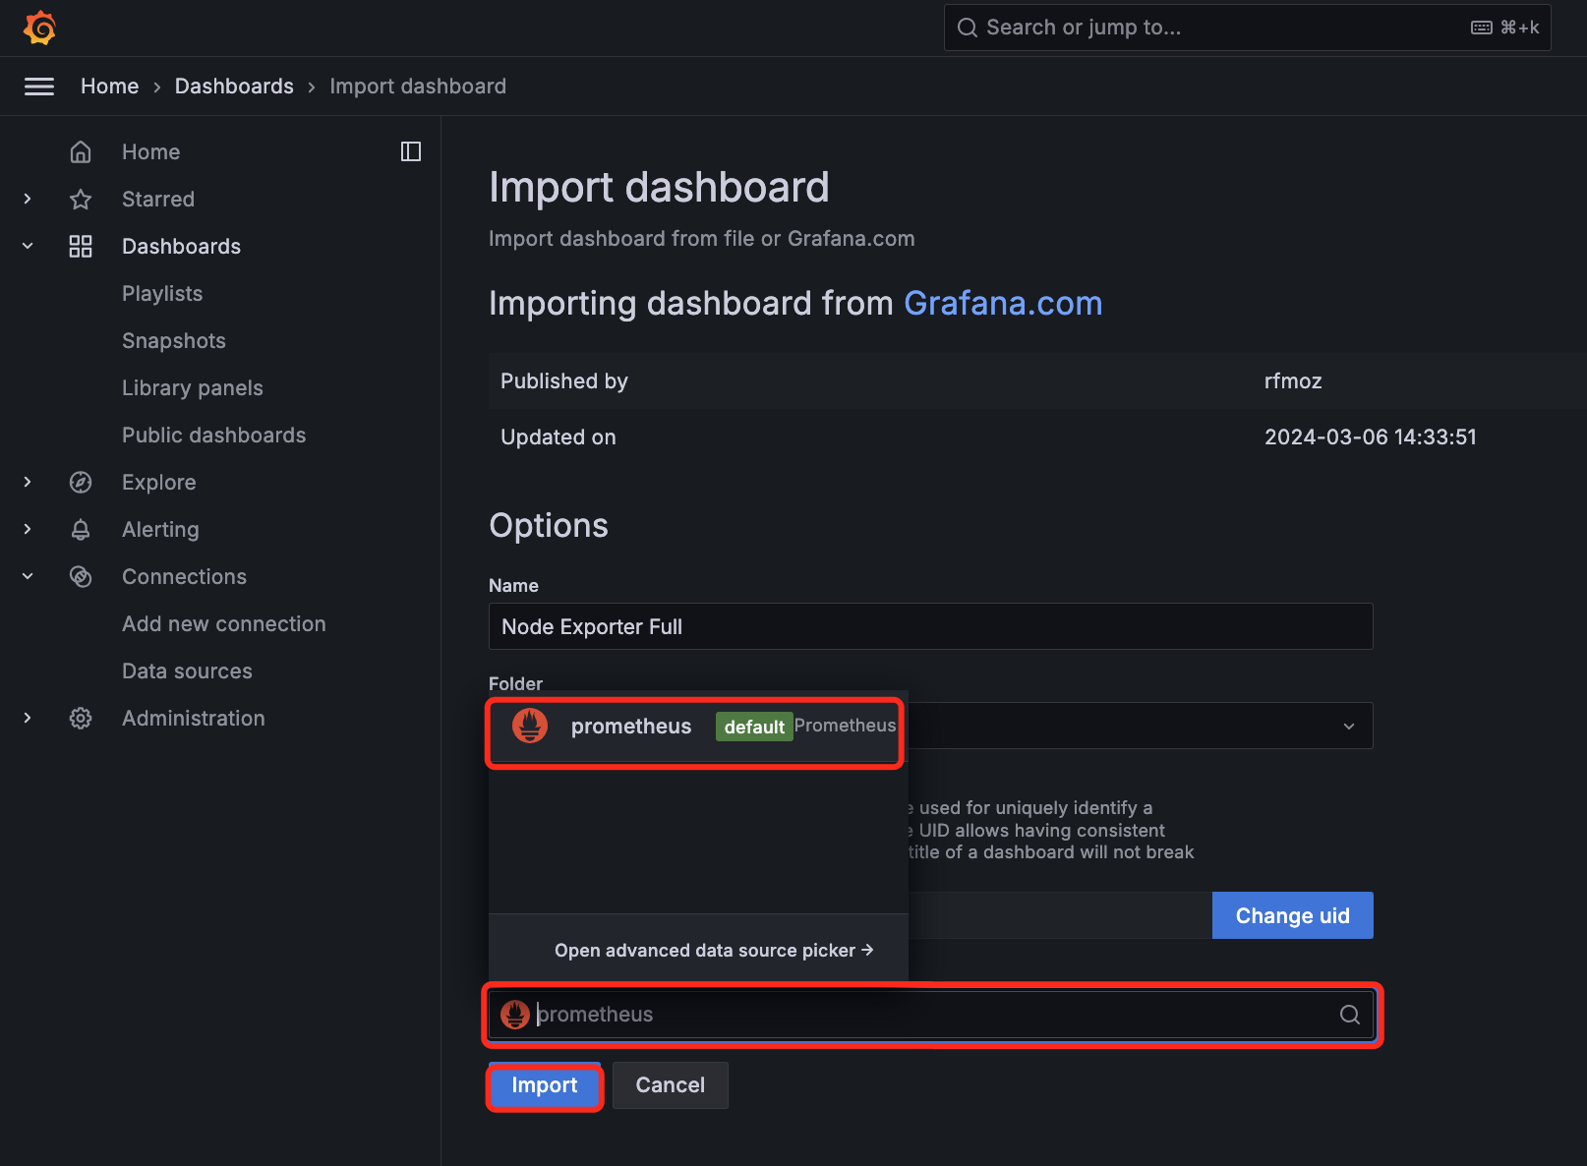Open Add new connection in sidebar
The height and width of the screenshot is (1166, 1587).
(224, 623)
